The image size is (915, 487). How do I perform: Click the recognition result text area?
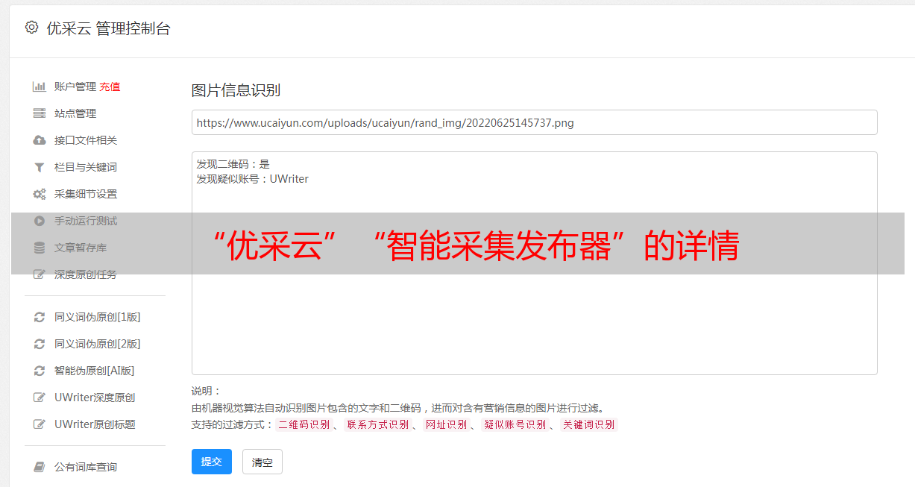coord(534,263)
